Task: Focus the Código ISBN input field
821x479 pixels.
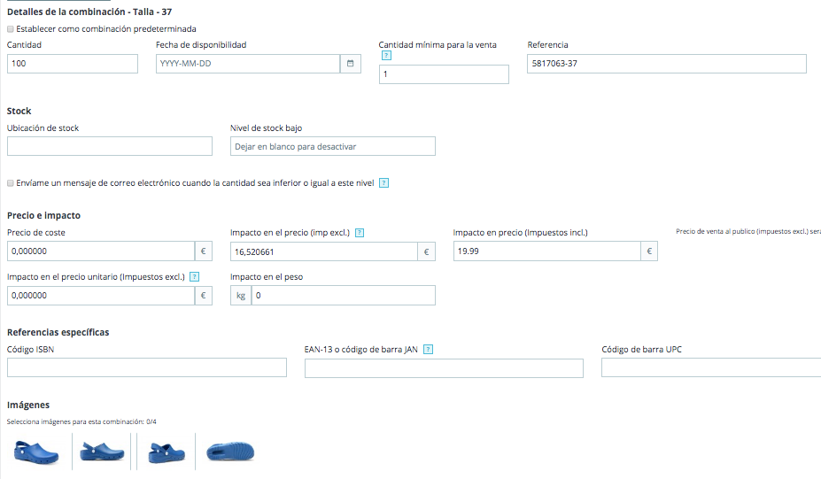Action: (147, 367)
